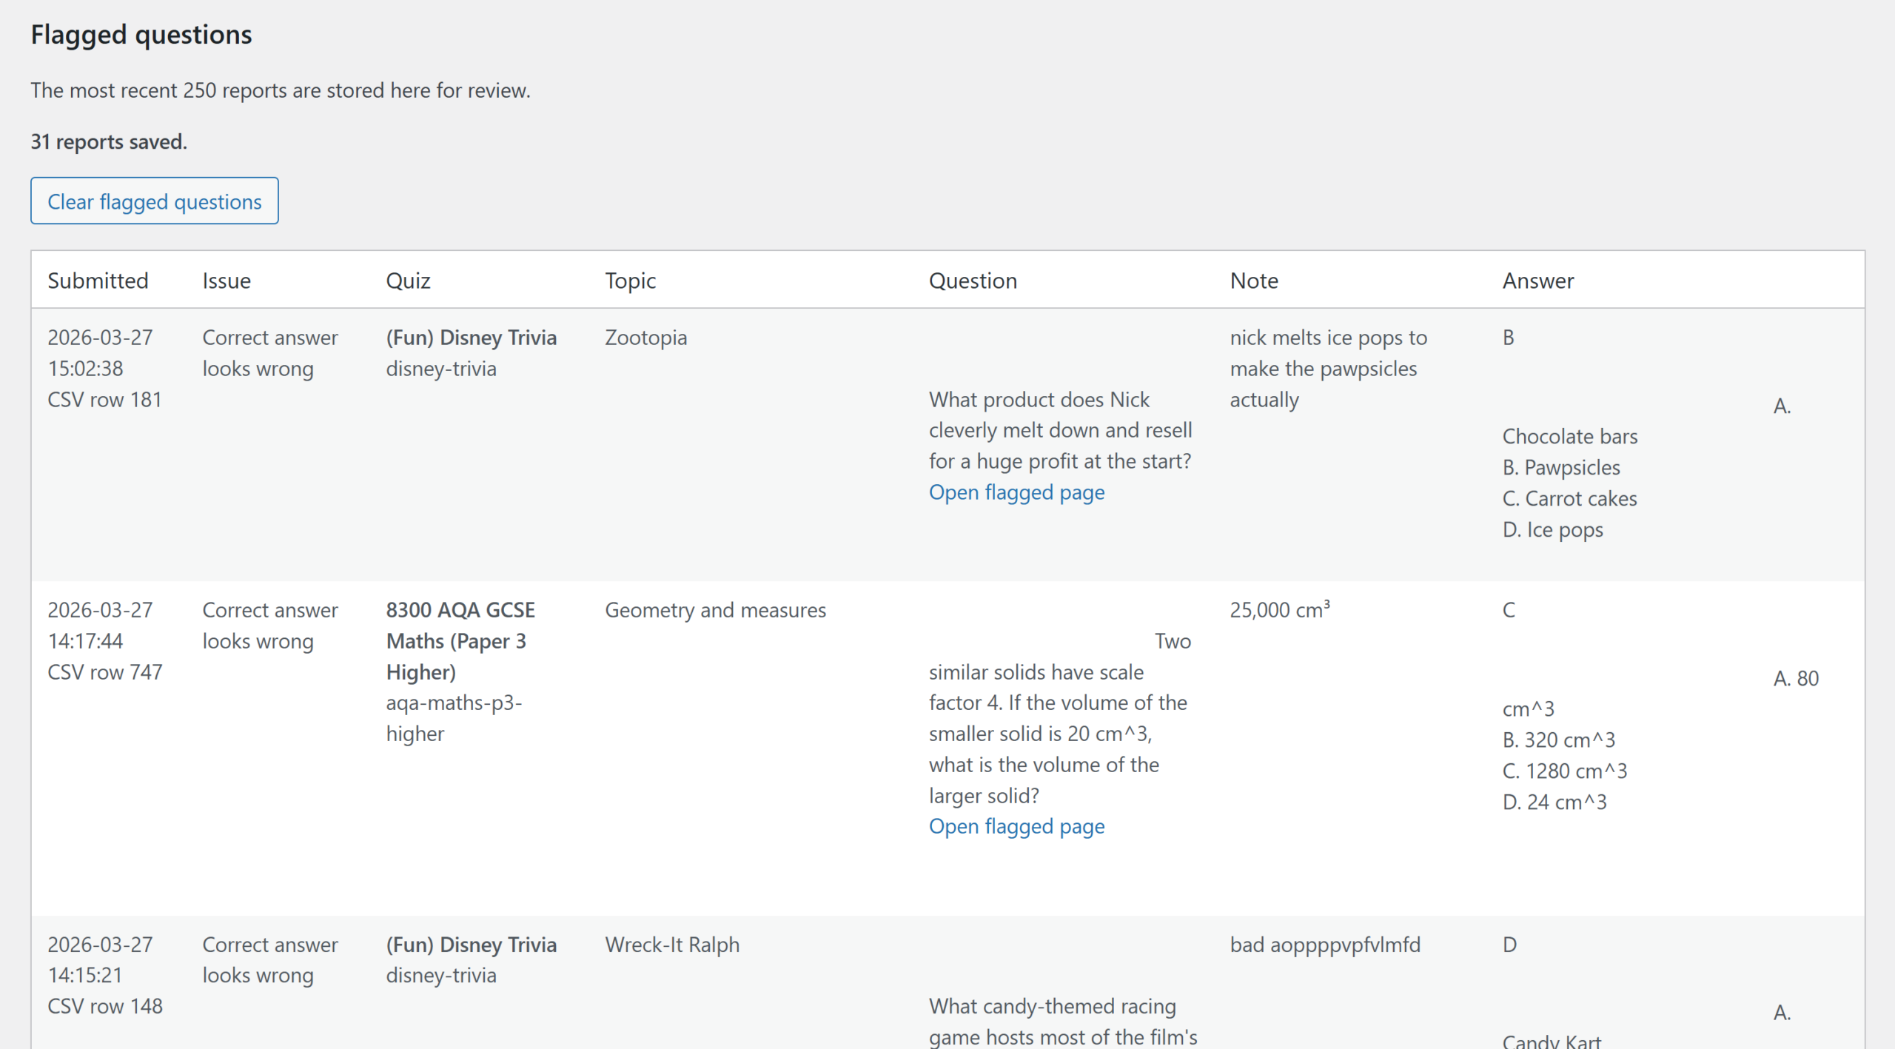Viewport: 1895px width, 1049px height.
Task: Click the first (Fun) Disney Trivia quiz title
Action: (471, 338)
